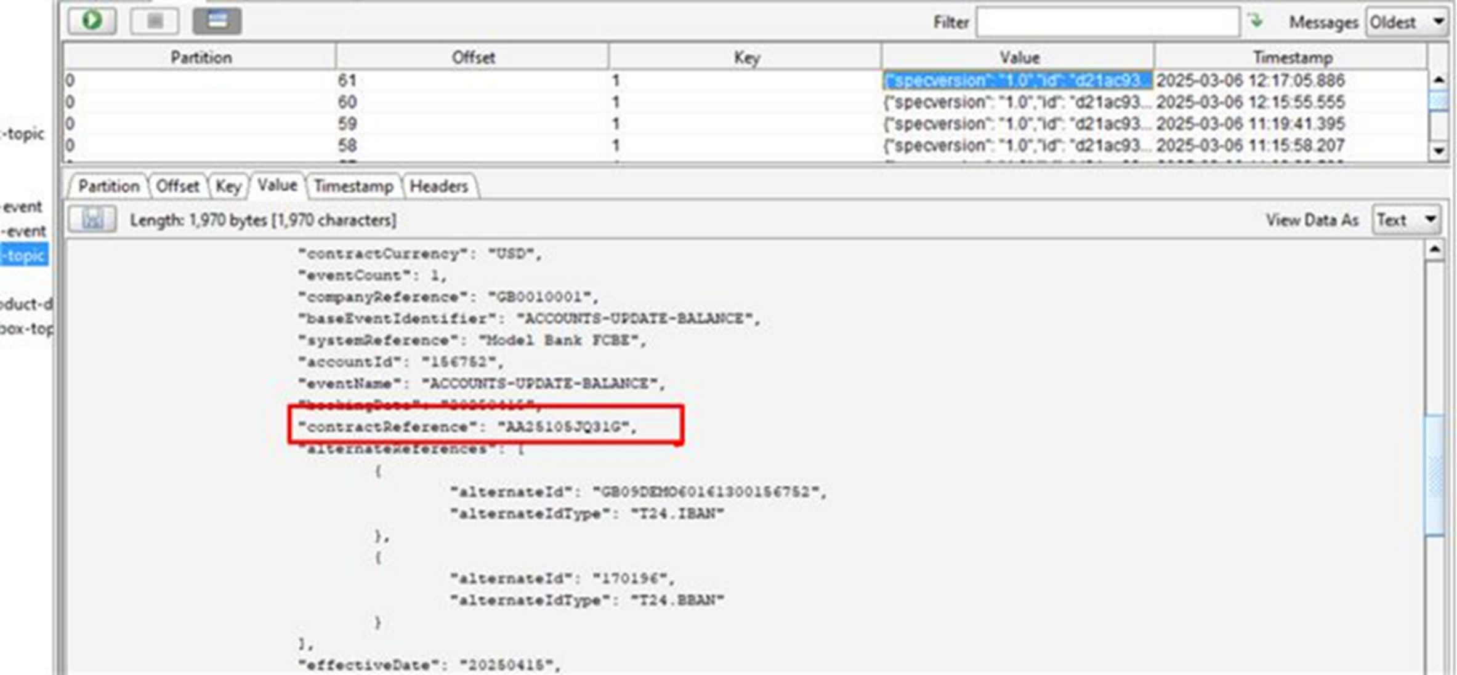This screenshot has width=1457, height=675.
Task: Click the stop retrieval button
Action: [x=155, y=21]
